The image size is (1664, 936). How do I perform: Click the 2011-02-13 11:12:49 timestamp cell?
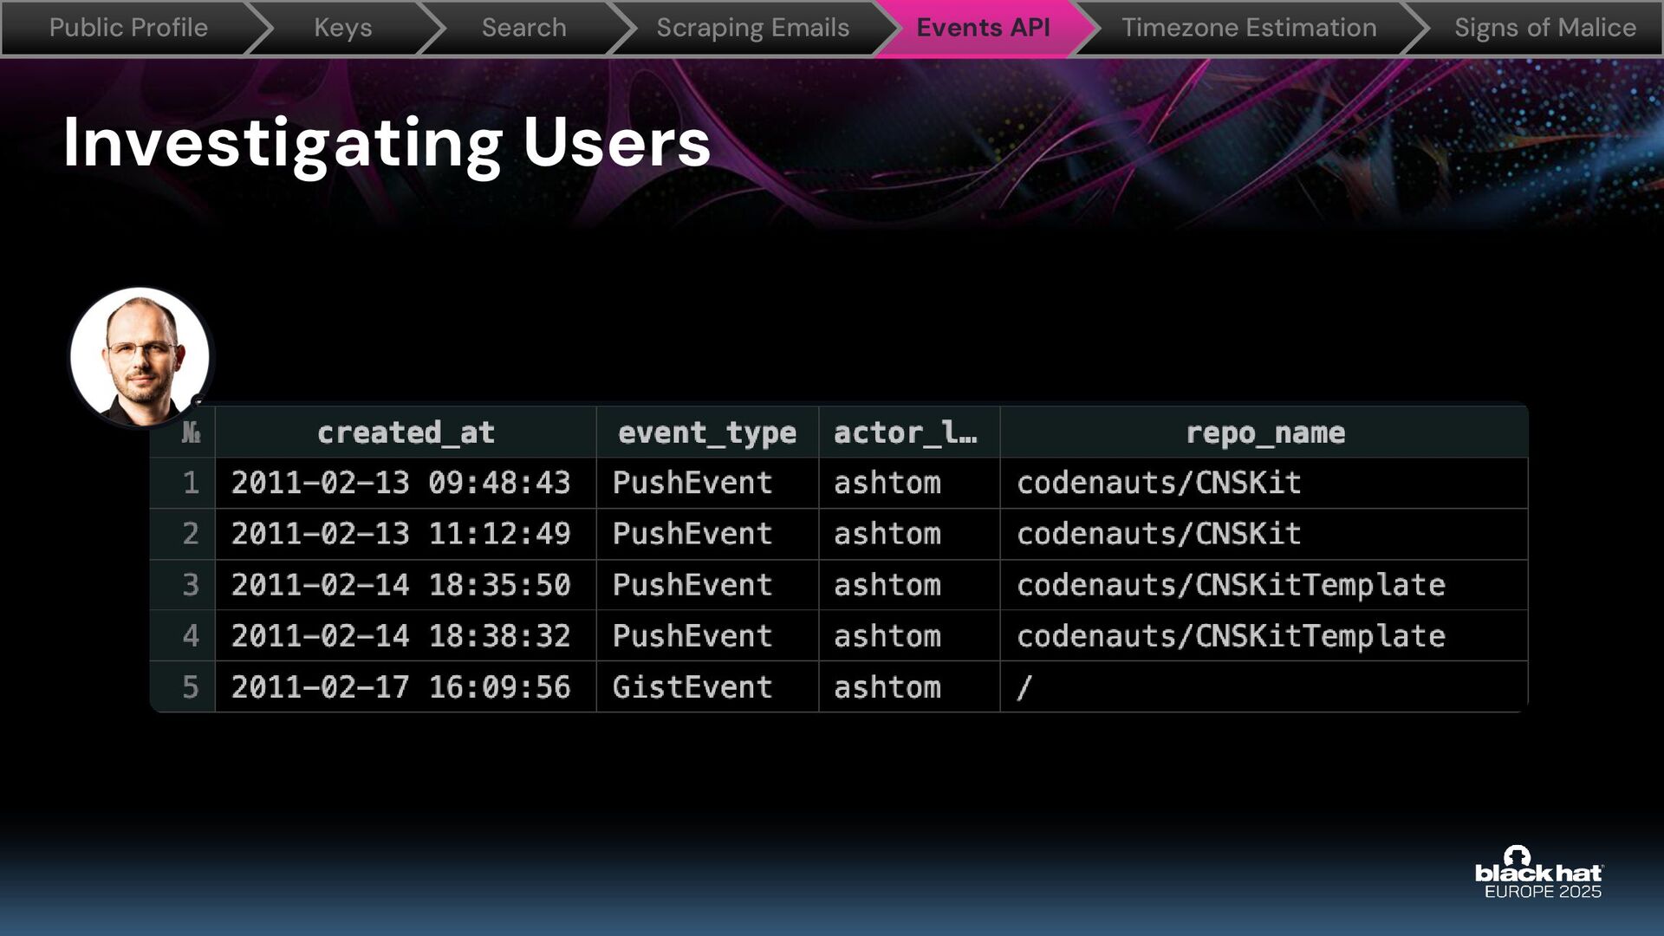pyautogui.click(x=400, y=534)
